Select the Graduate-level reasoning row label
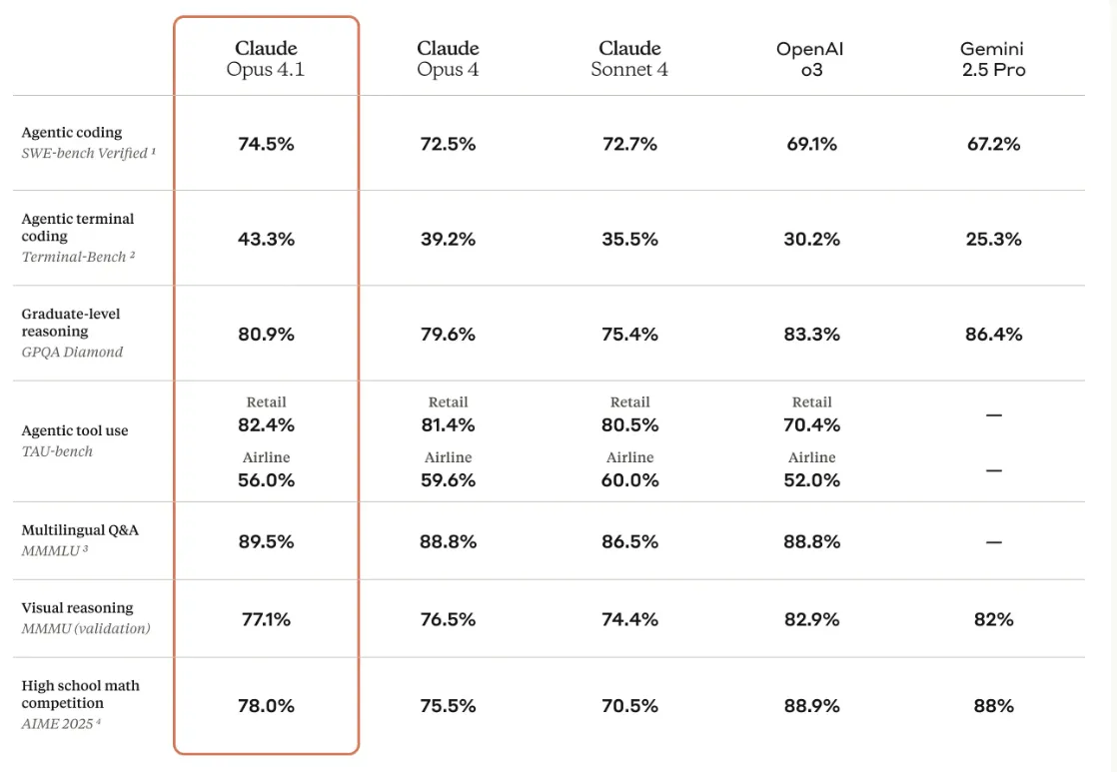 pyautogui.click(x=71, y=322)
